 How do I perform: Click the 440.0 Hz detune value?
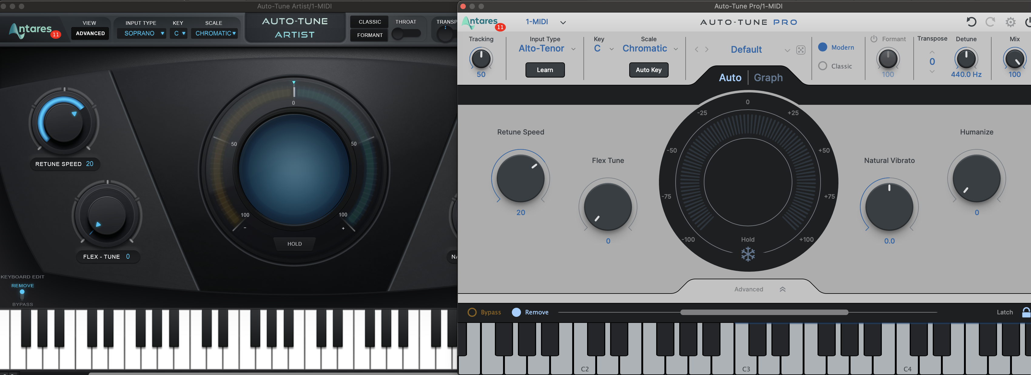[966, 74]
